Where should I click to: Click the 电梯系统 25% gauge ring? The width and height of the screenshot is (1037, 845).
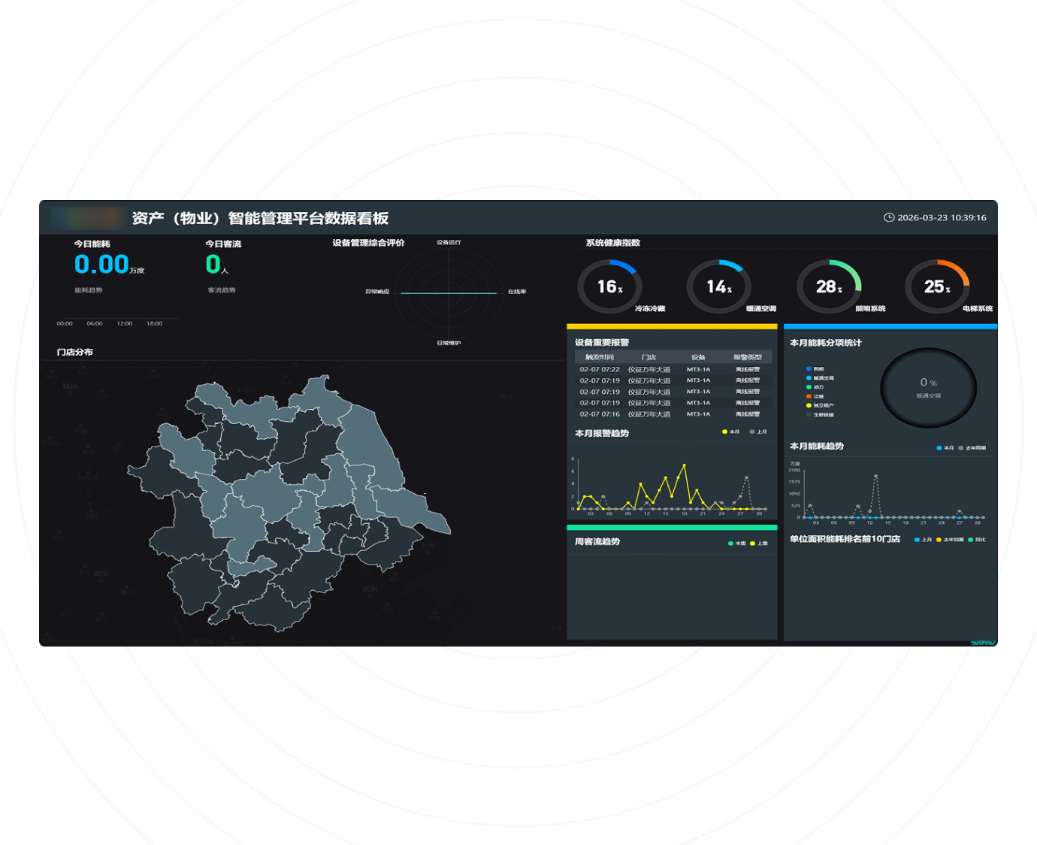click(937, 286)
